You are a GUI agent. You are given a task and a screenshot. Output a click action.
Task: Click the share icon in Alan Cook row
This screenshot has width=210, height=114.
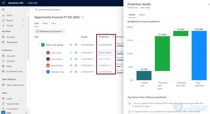(71, 53)
